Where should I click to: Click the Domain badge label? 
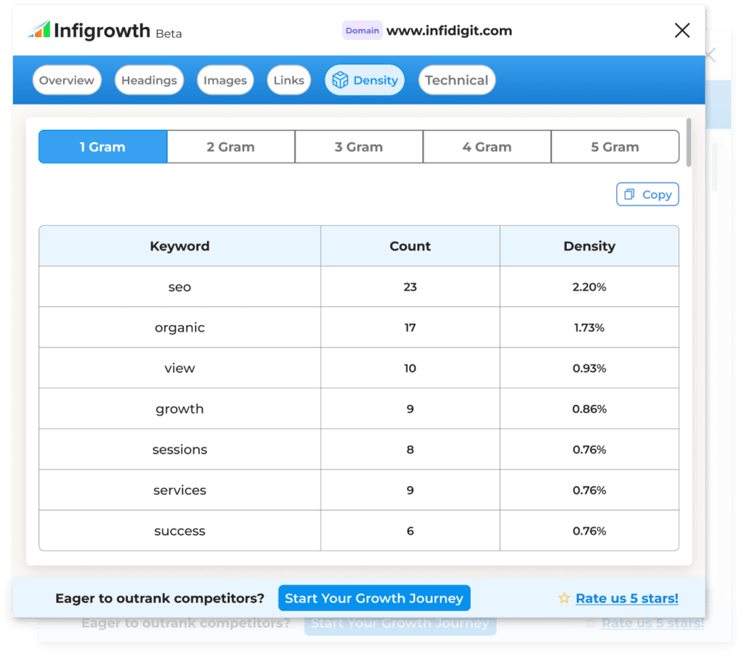(362, 30)
